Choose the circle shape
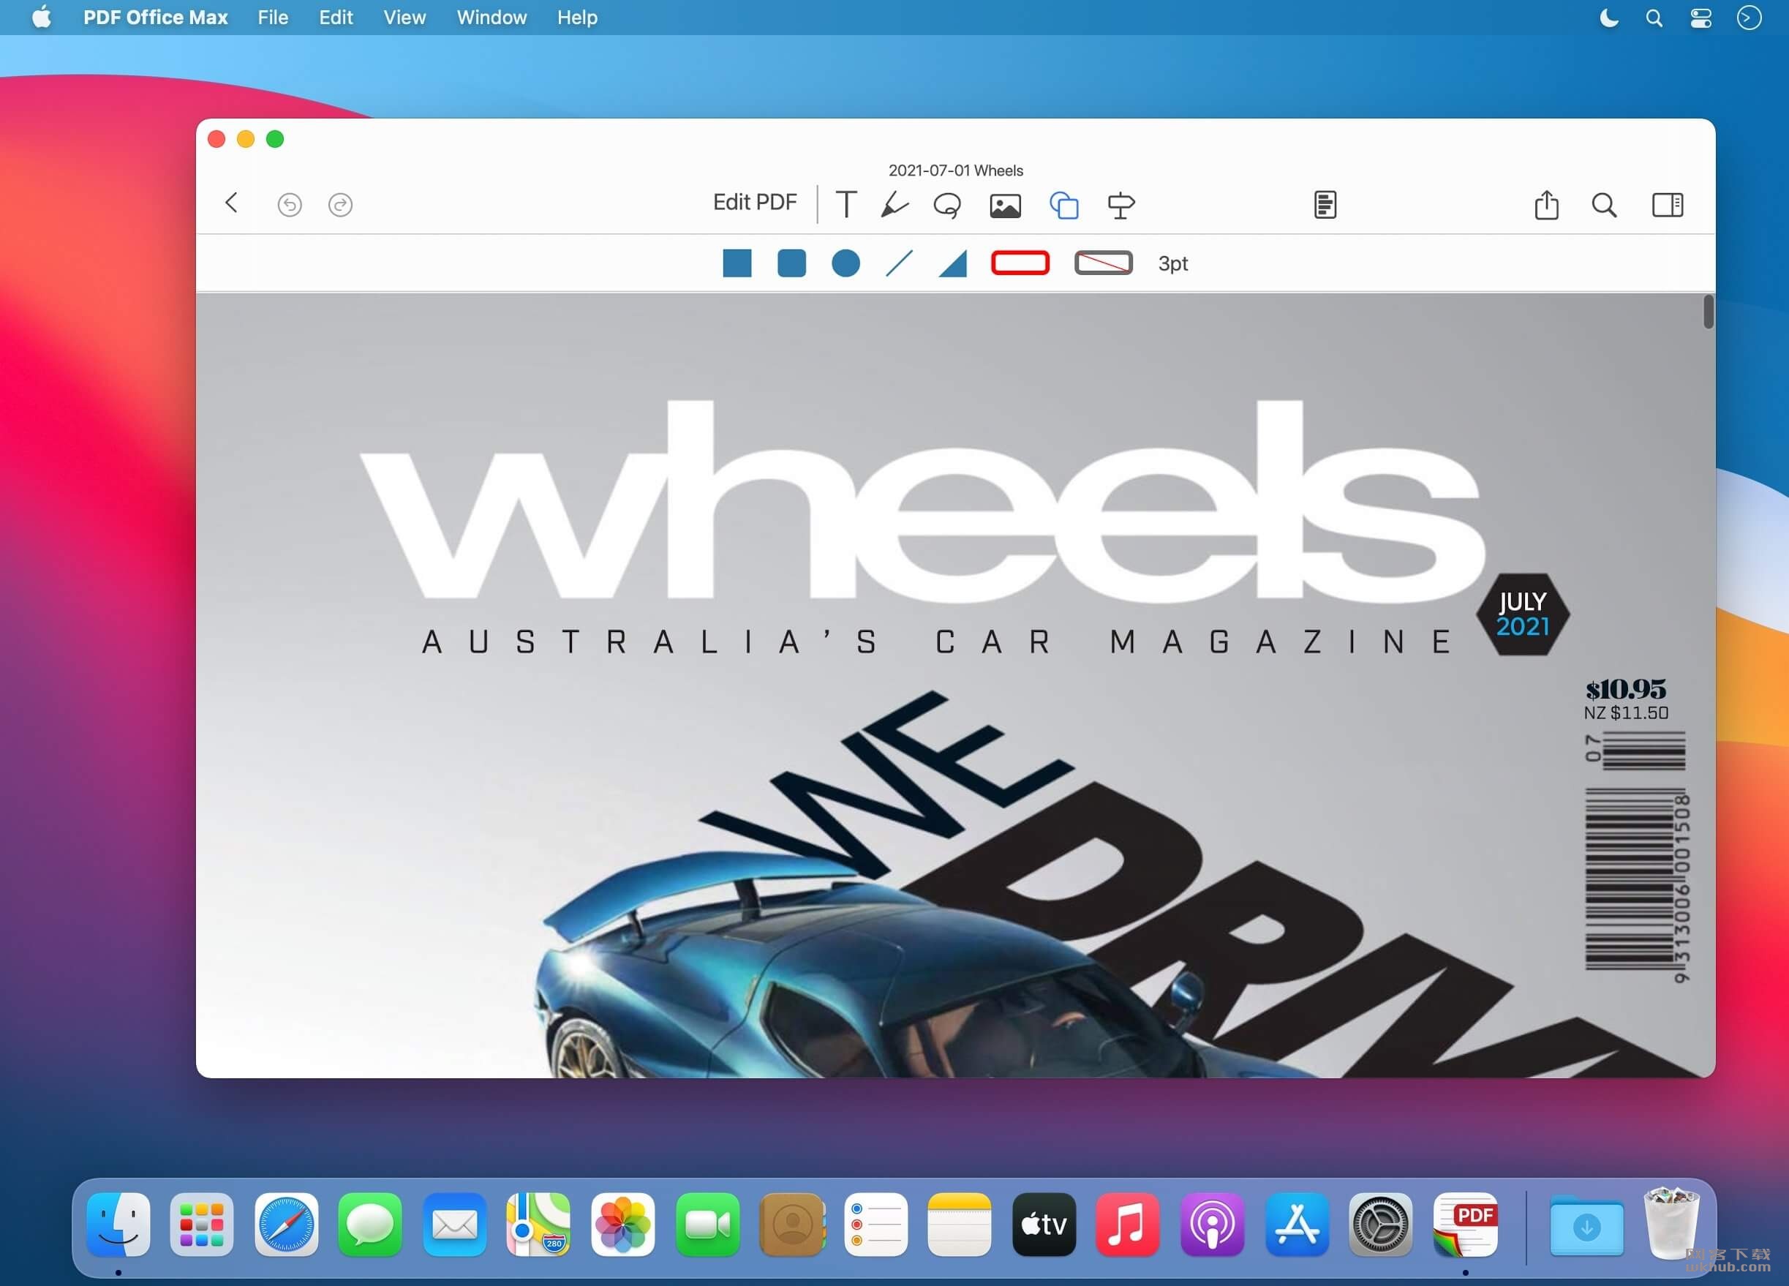This screenshot has height=1286, width=1789. click(845, 263)
